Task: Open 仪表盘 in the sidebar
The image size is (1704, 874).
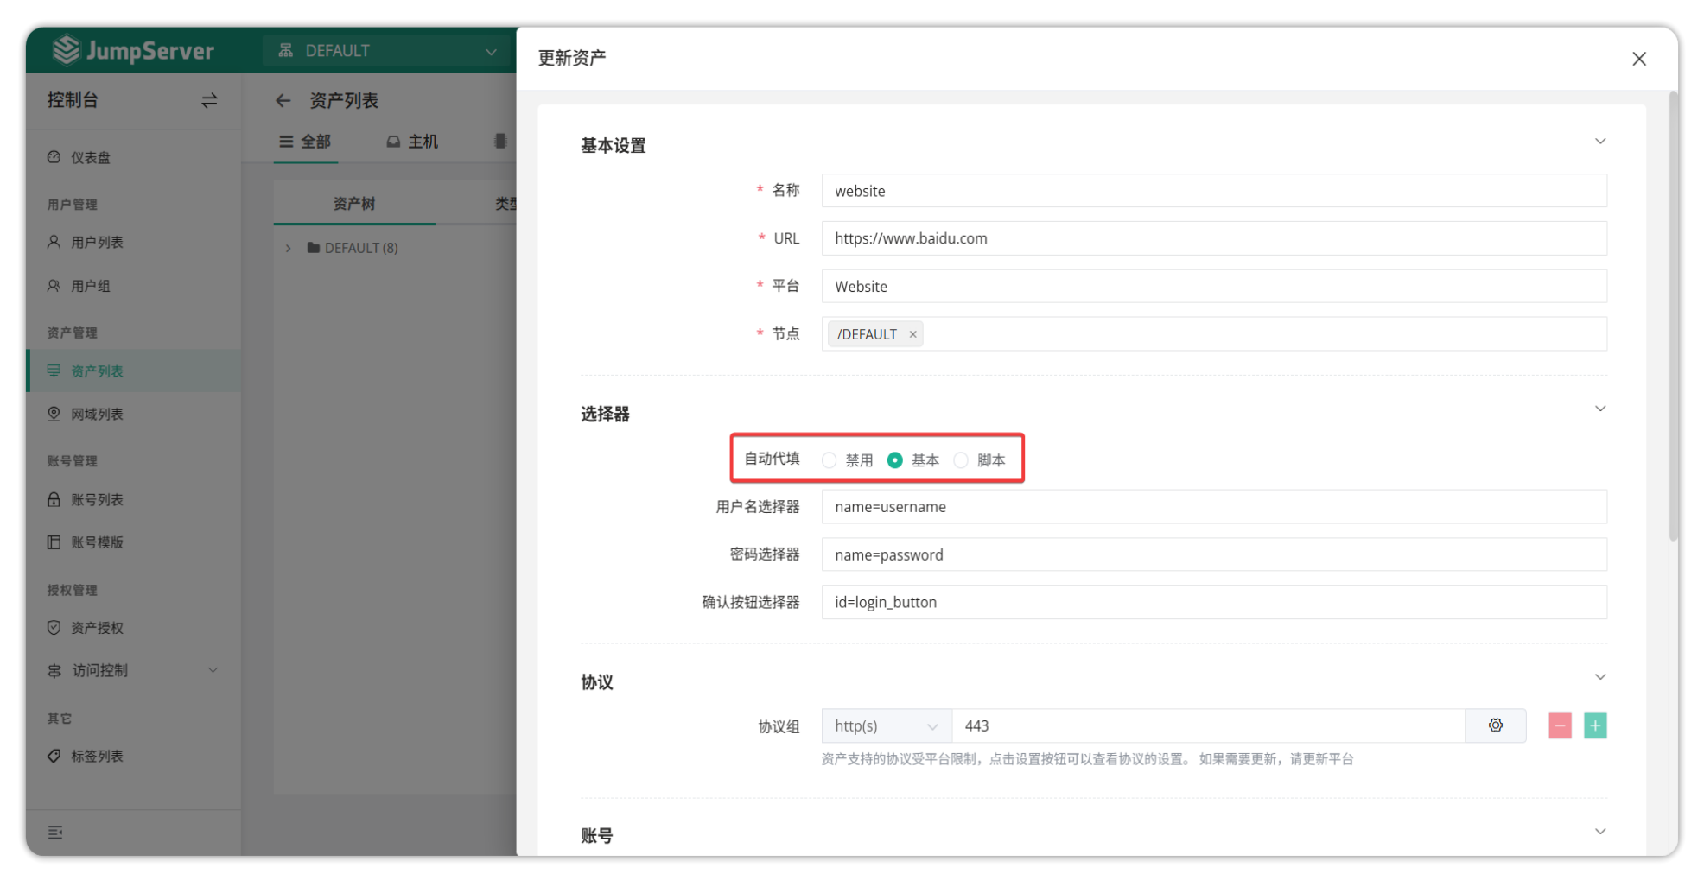Action: pos(133,157)
